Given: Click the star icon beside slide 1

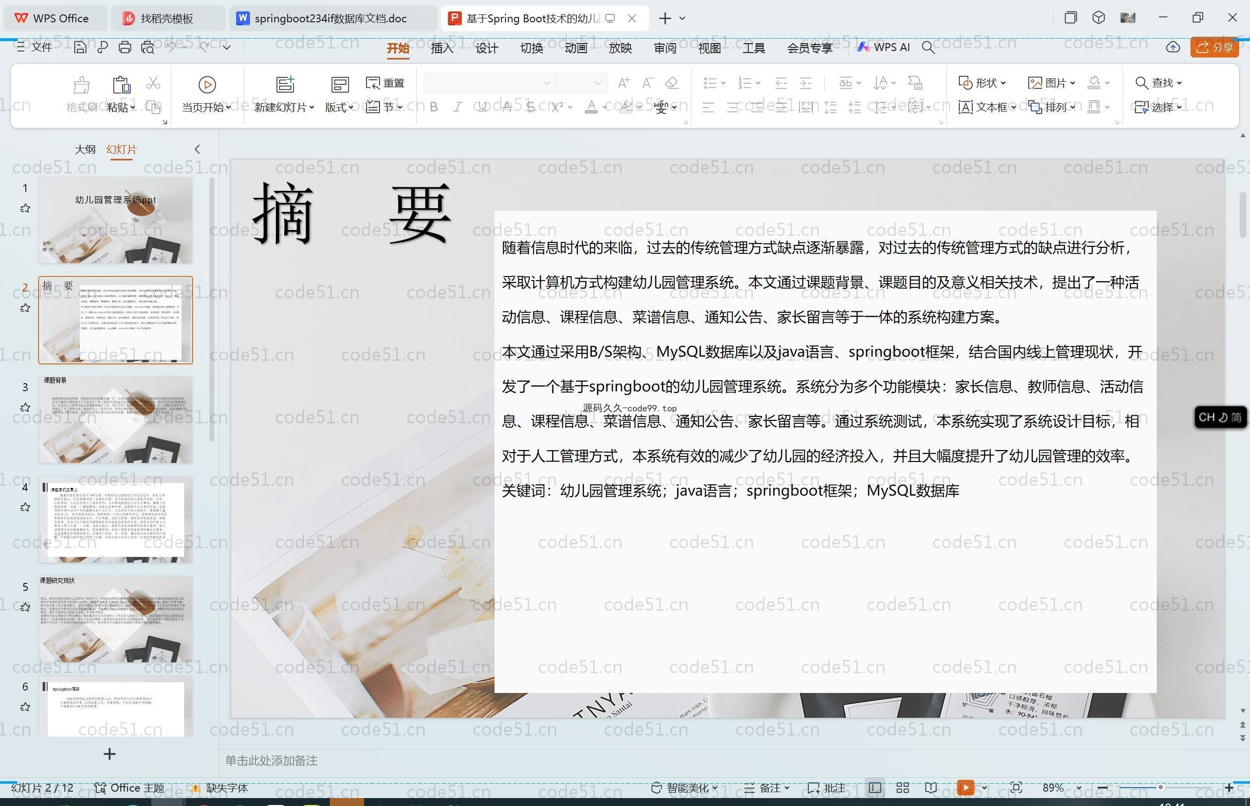Looking at the screenshot, I should coord(25,208).
